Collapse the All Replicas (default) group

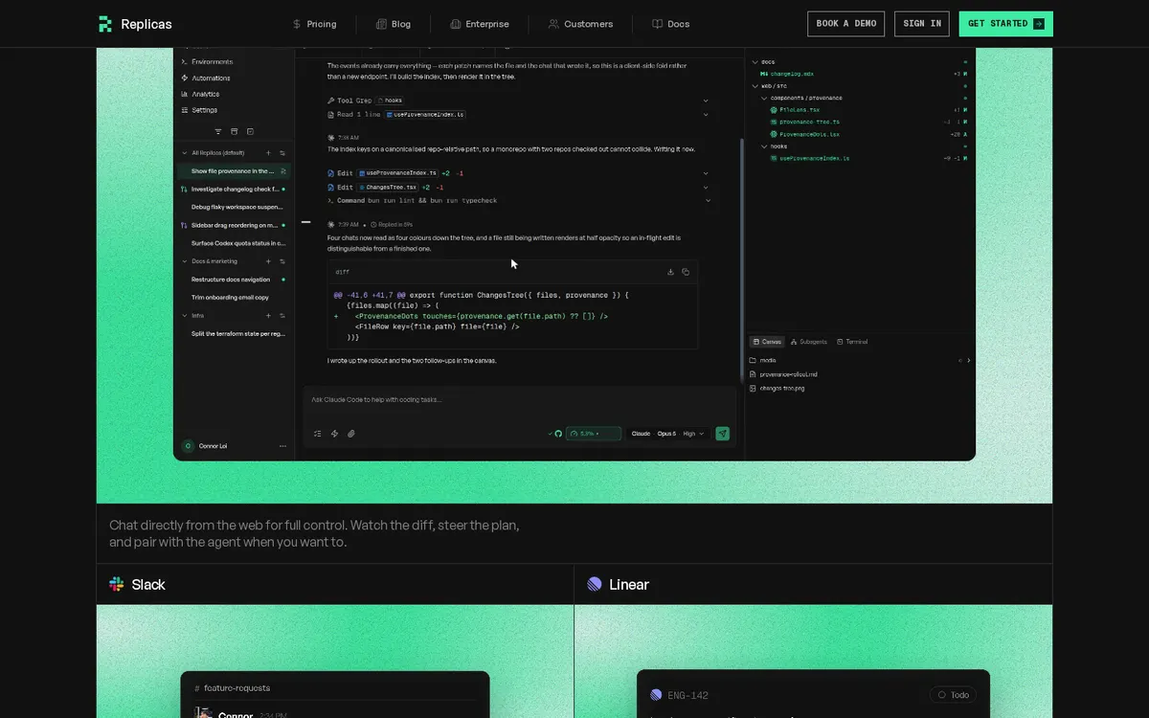click(185, 153)
